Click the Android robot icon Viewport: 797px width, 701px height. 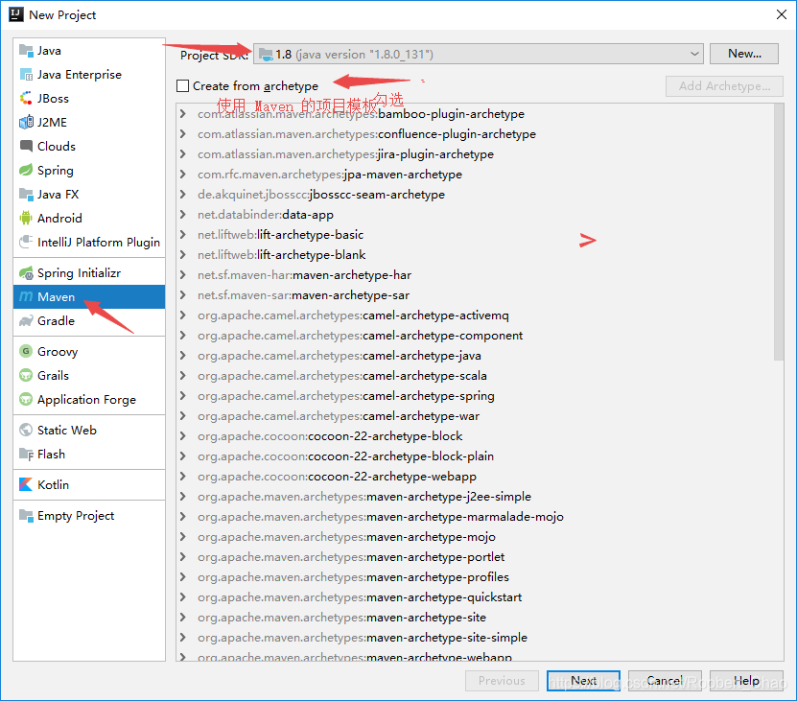26,218
